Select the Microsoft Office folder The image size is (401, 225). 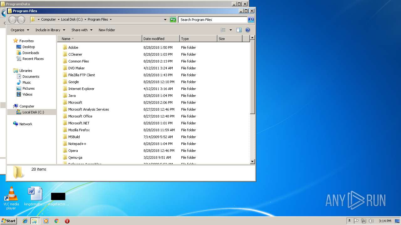coord(80,116)
